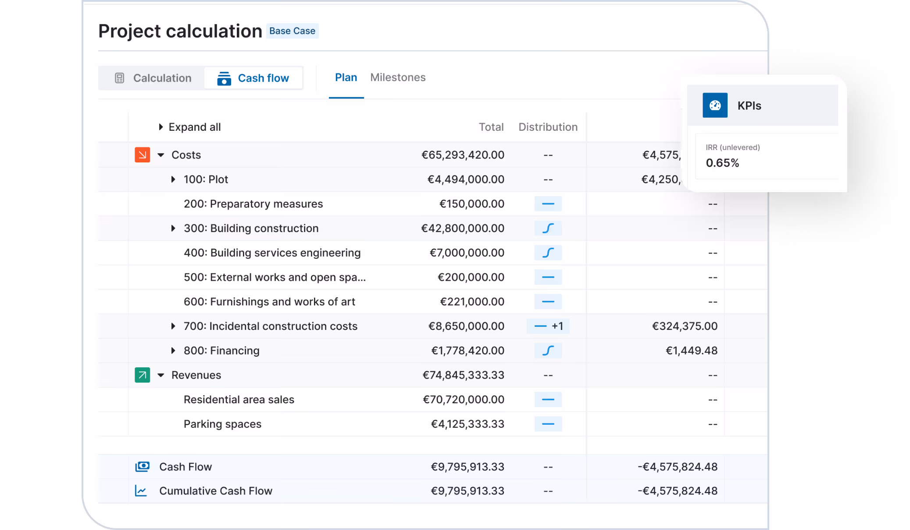Image resolution: width=910 pixels, height=530 pixels.
Task: Expand 300: Building construction row
Action: 173,229
